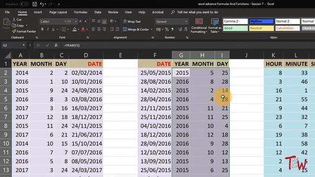This screenshot has height=177, width=315.
Task: Apply the Calculation cell style
Action: click(x=287, y=29)
